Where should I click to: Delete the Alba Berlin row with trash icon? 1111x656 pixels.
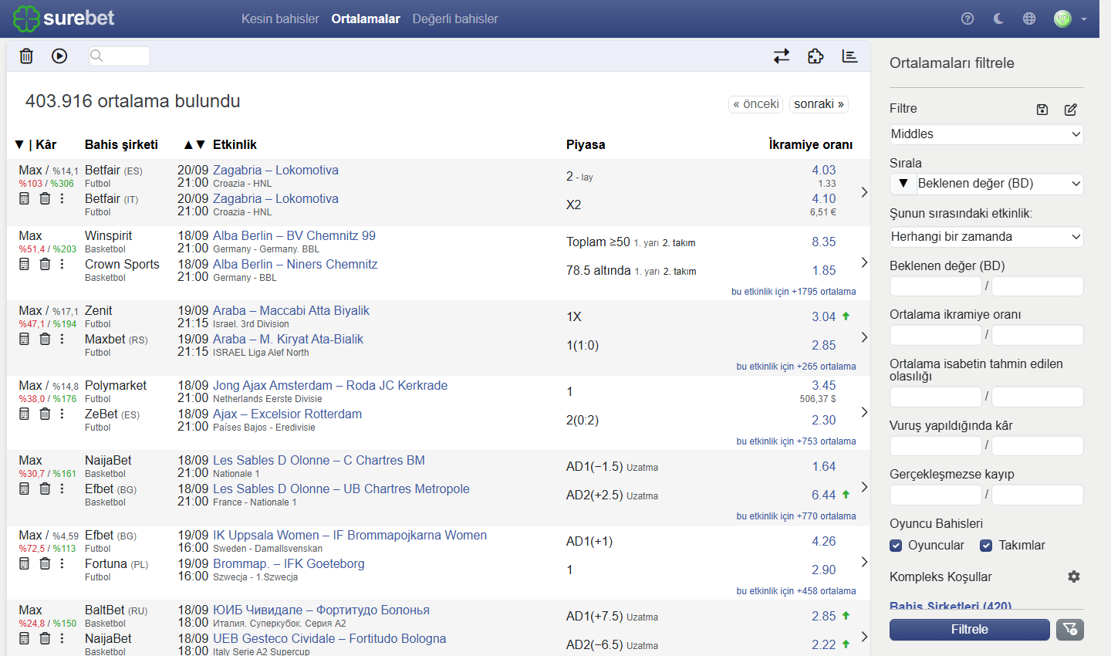pos(45,265)
